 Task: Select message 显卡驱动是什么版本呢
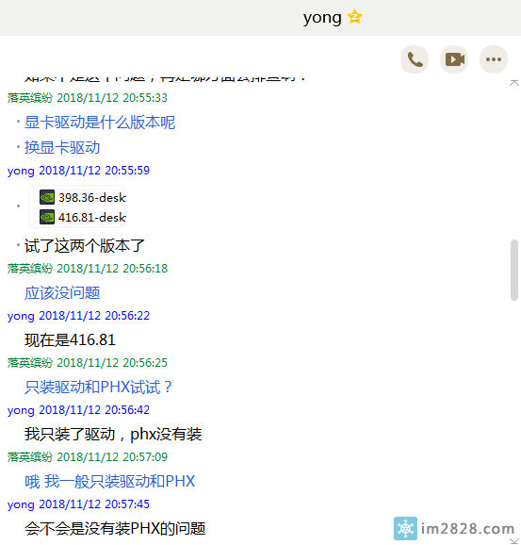[100, 123]
